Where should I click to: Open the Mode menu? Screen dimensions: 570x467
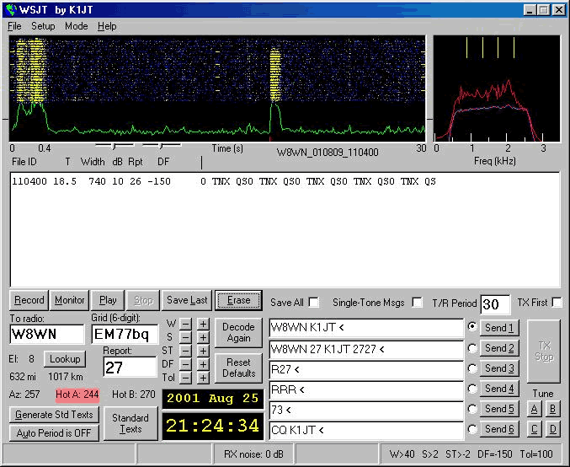pos(77,26)
